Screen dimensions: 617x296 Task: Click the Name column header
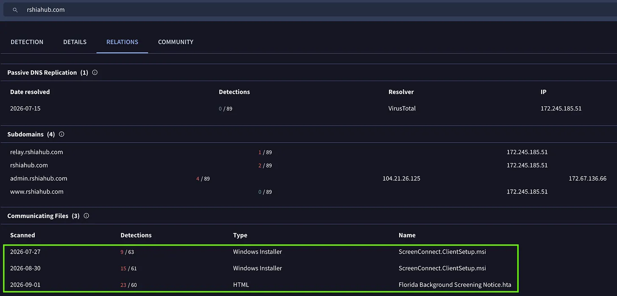[x=407, y=235]
